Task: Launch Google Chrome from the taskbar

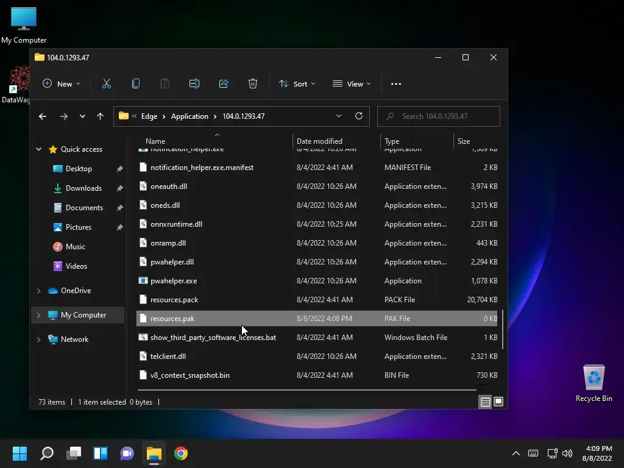Action: [x=180, y=453]
